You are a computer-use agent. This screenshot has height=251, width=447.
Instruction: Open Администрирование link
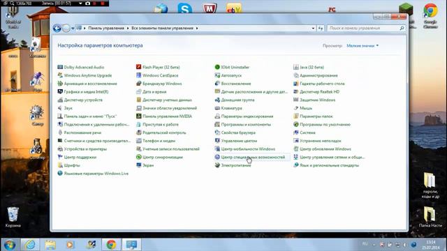318,75
